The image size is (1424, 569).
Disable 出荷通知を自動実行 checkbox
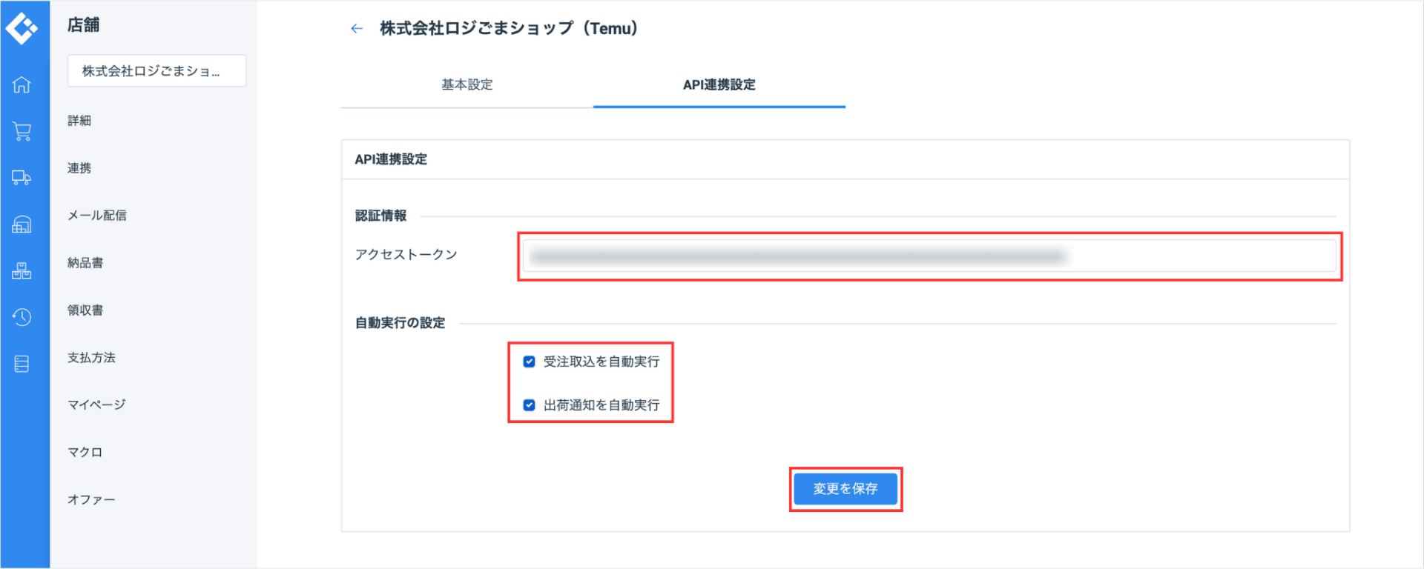529,405
